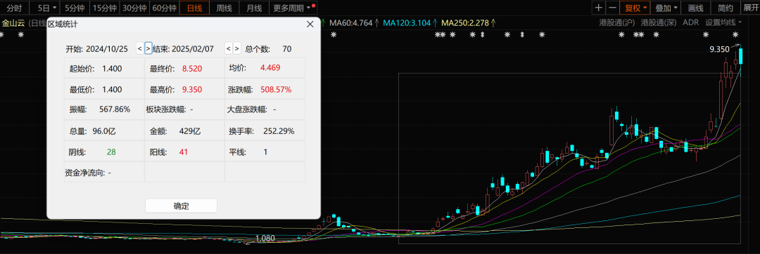Select the 60分钟 period tab
Viewport: 760px width, 254px height.
click(x=163, y=8)
